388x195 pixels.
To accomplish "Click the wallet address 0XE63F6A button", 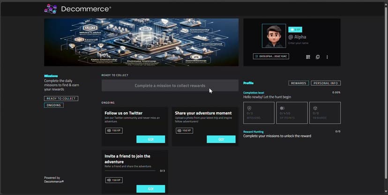I will pyautogui.click(x=271, y=56).
